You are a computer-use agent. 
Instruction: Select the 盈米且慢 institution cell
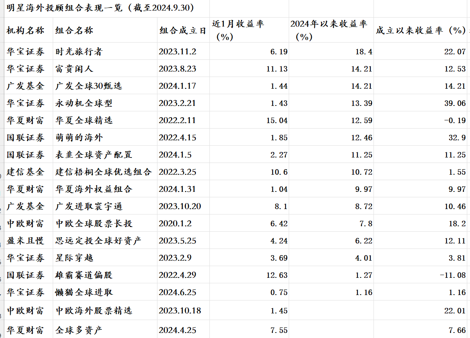point(29,240)
